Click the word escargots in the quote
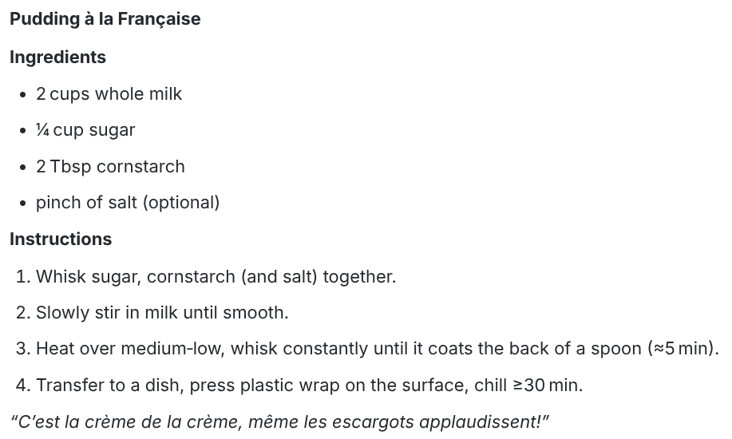 point(372,422)
